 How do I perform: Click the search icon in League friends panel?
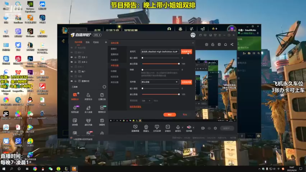(259, 53)
